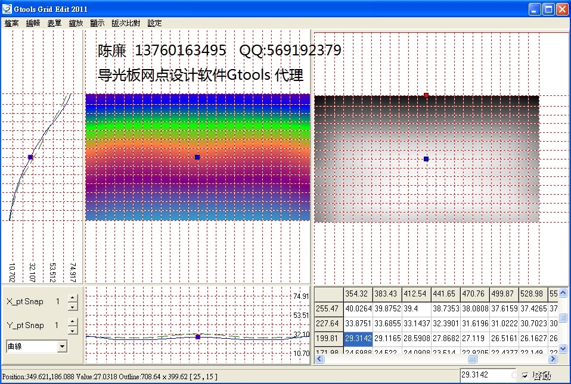This screenshot has height=384, width=571.
Task: Select the blue marker on color density map
Action: point(197,157)
